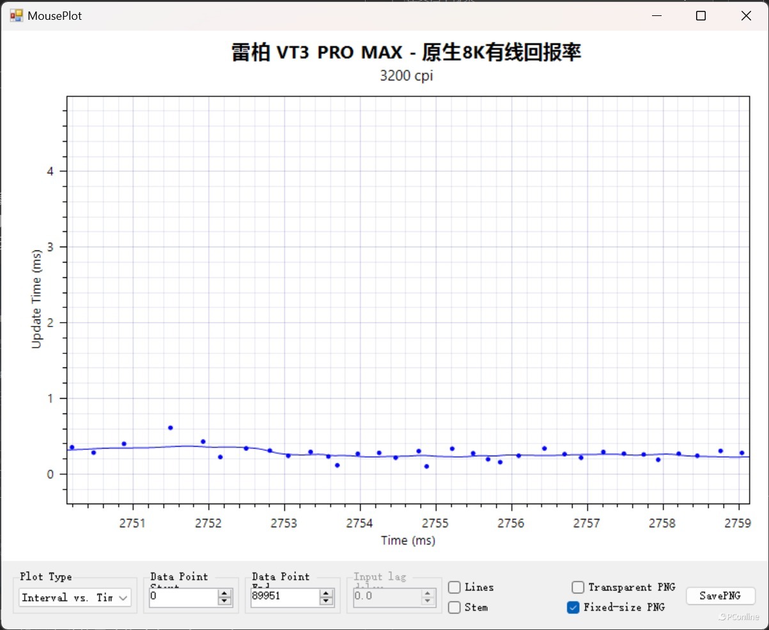Decrease Data Point End with down arrow
Screen dimensions: 769x630
point(326,601)
